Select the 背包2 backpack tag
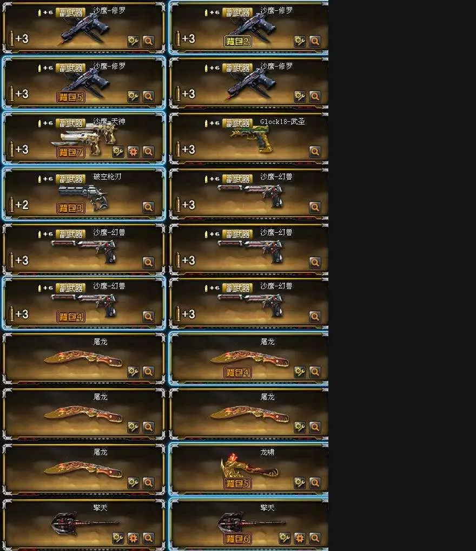The image size is (476, 551). [x=238, y=42]
